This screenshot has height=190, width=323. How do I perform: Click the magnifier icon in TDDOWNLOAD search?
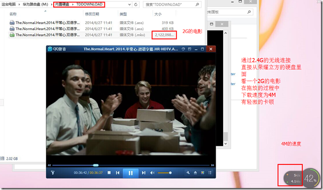[197, 5]
